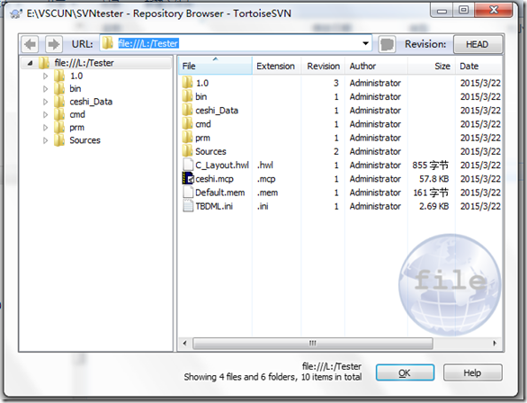Viewport: 527px width, 403px height.
Task: Click the ceshi.mcp file icon
Action: click(188, 178)
